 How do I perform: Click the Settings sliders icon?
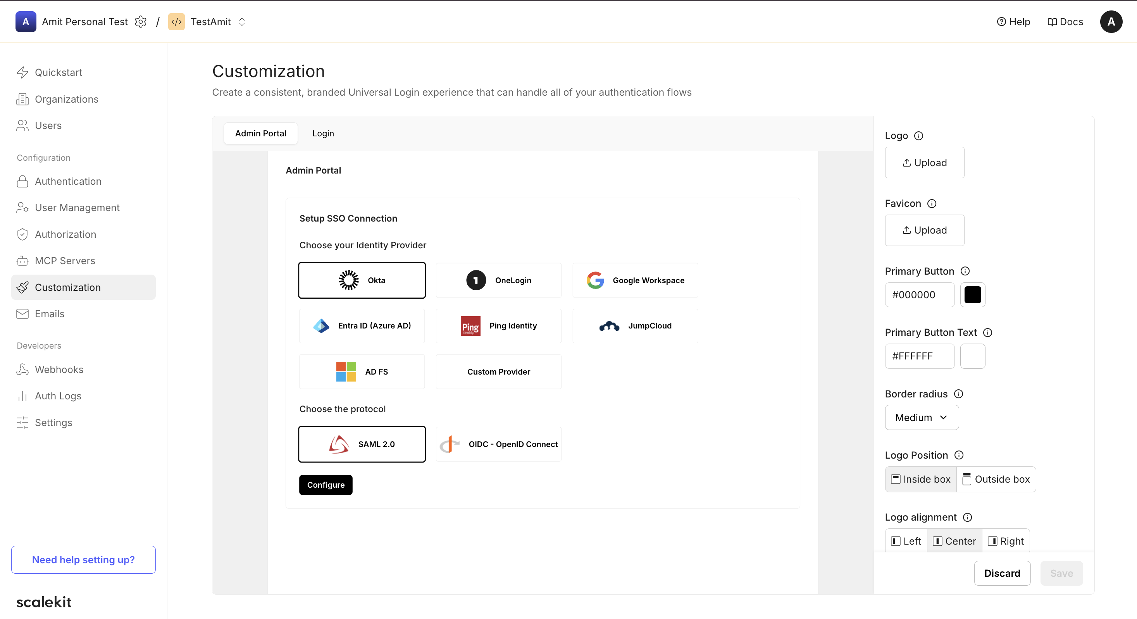[22, 423]
